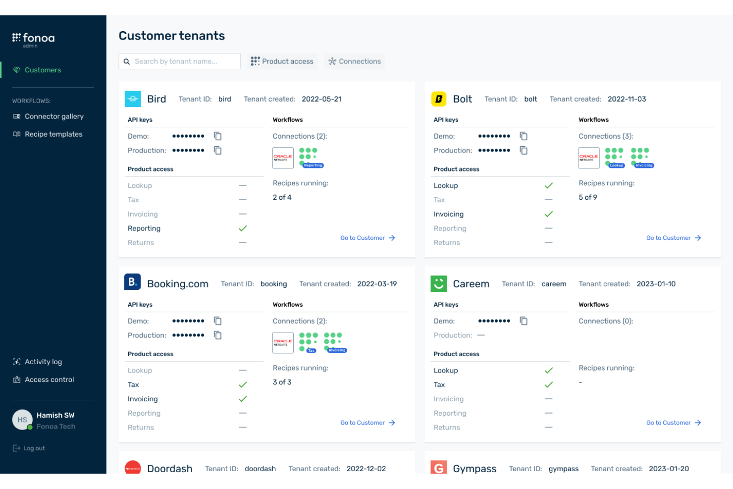Image resolution: width=733 pixels, height=489 pixels.
Task: Click Careem's 'Connections (0):' label
Action: coord(606,321)
